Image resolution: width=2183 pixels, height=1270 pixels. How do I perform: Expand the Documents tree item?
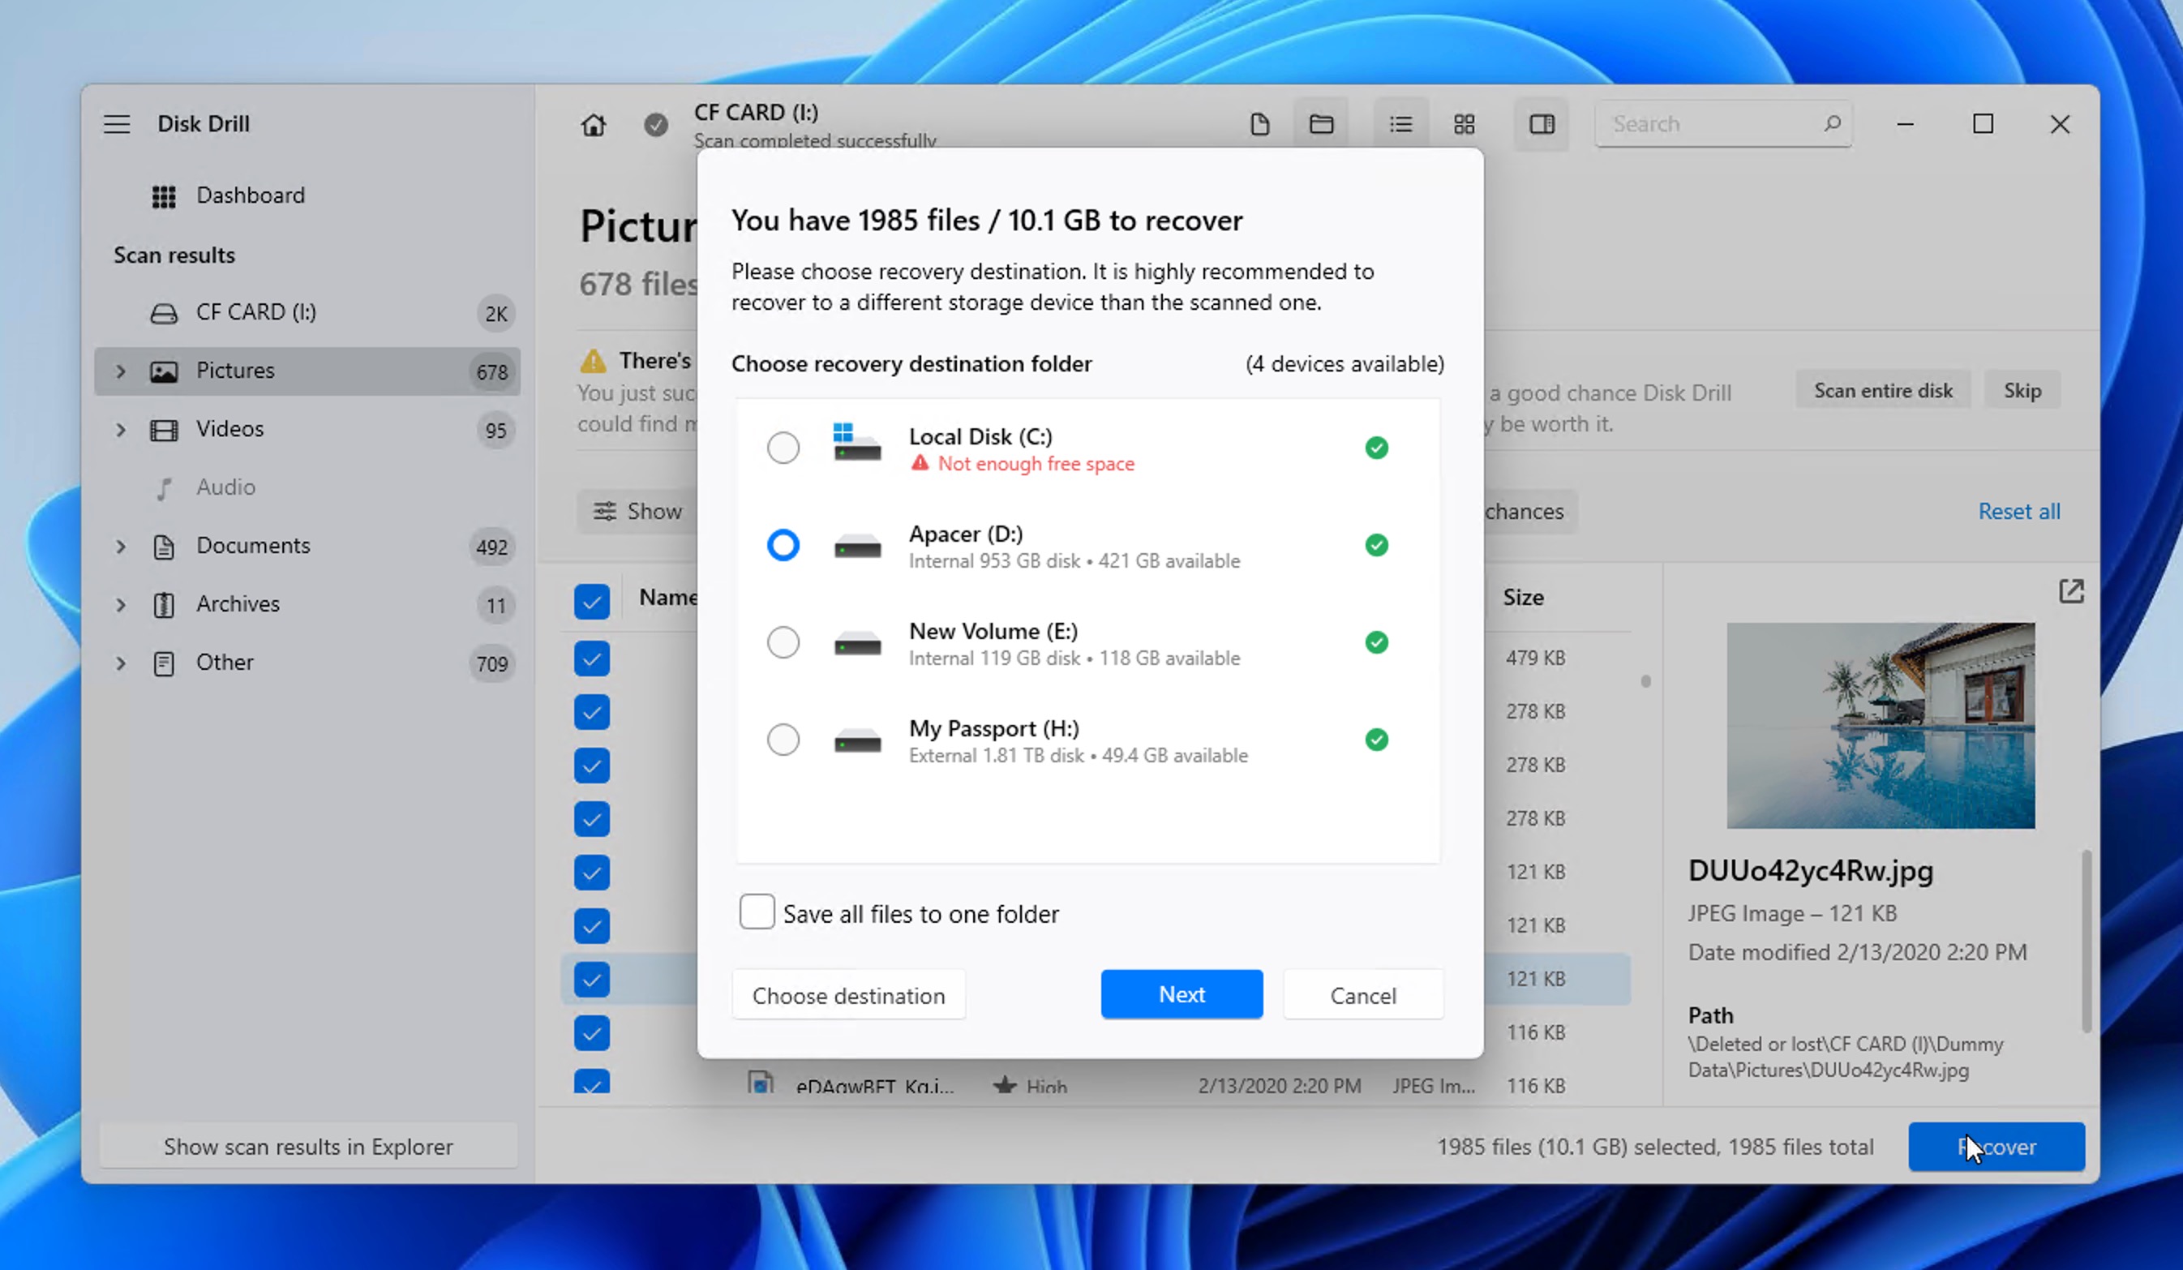coord(122,547)
